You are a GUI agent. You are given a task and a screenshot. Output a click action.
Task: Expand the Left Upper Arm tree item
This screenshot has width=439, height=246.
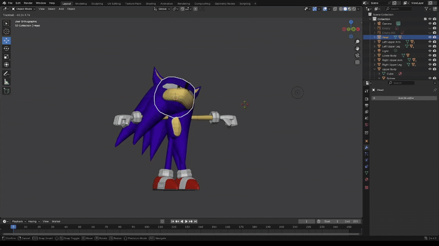375,42
